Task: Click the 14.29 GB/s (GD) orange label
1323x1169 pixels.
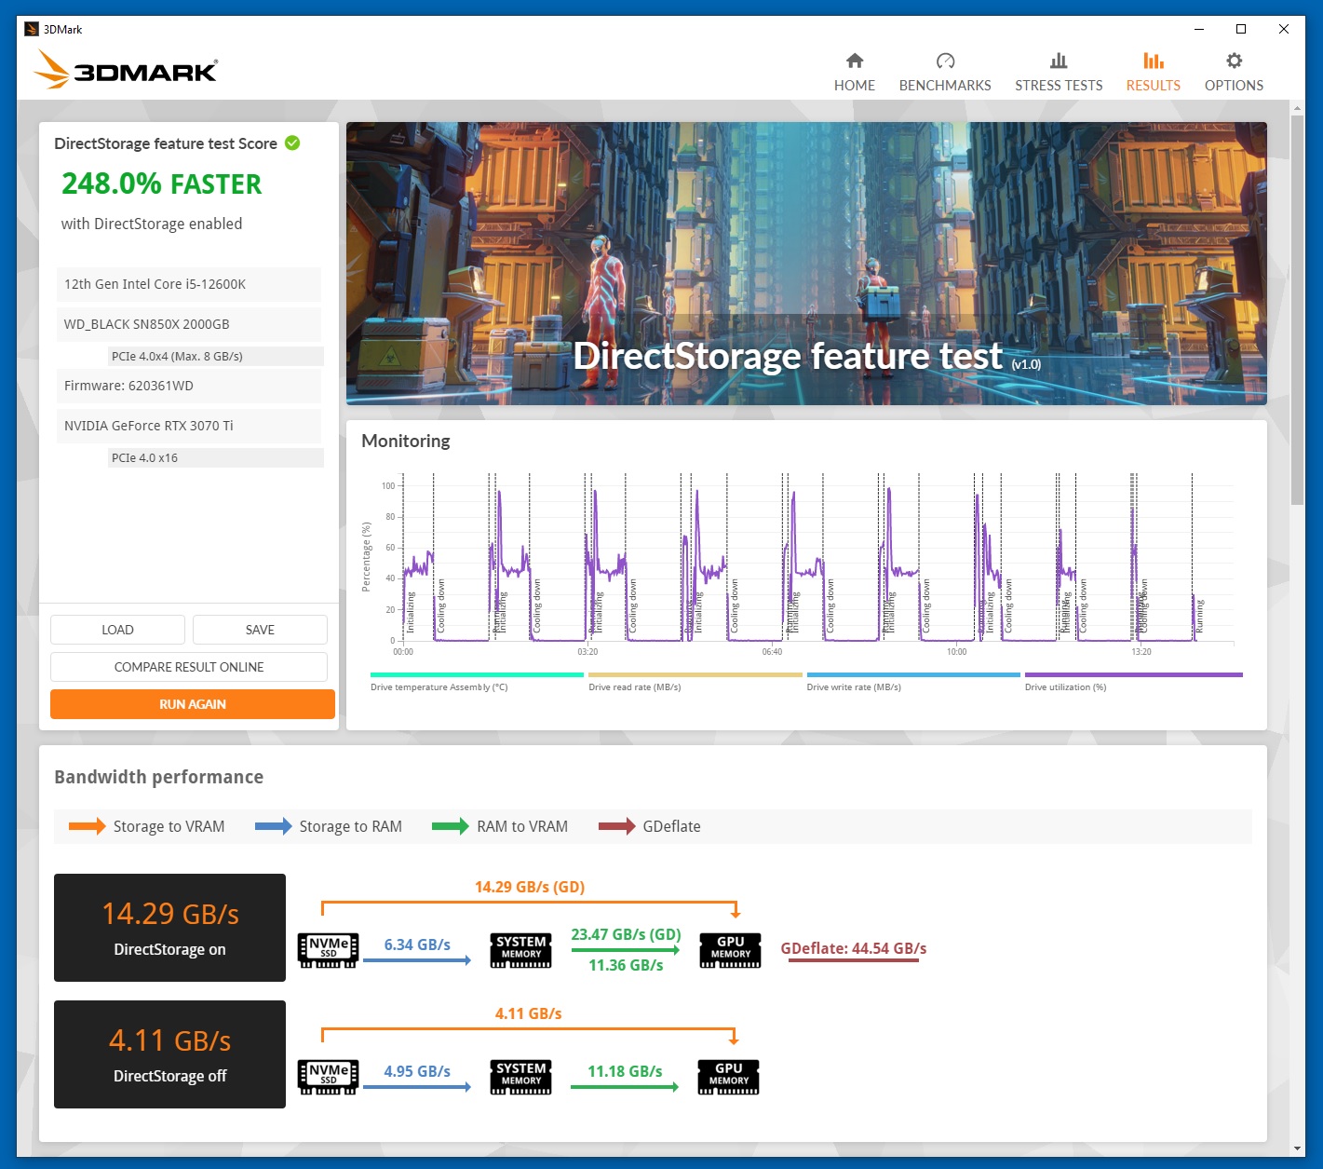Action: click(530, 887)
